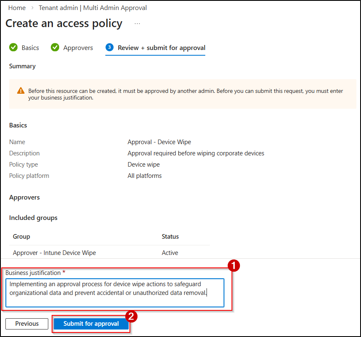
Task: Switch to the Approvers tab
Action: [x=77, y=47]
